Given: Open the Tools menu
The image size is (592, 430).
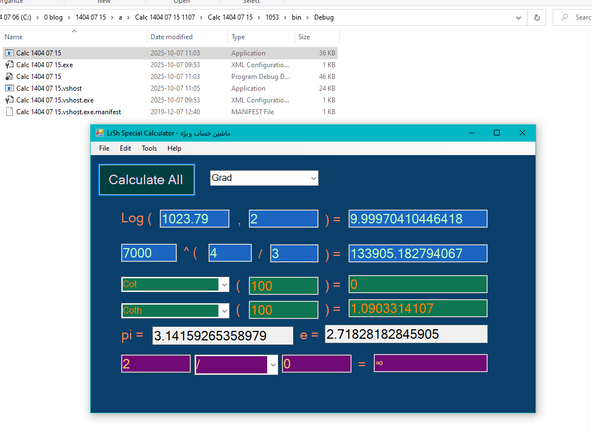Looking at the screenshot, I should pyautogui.click(x=149, y=148).
